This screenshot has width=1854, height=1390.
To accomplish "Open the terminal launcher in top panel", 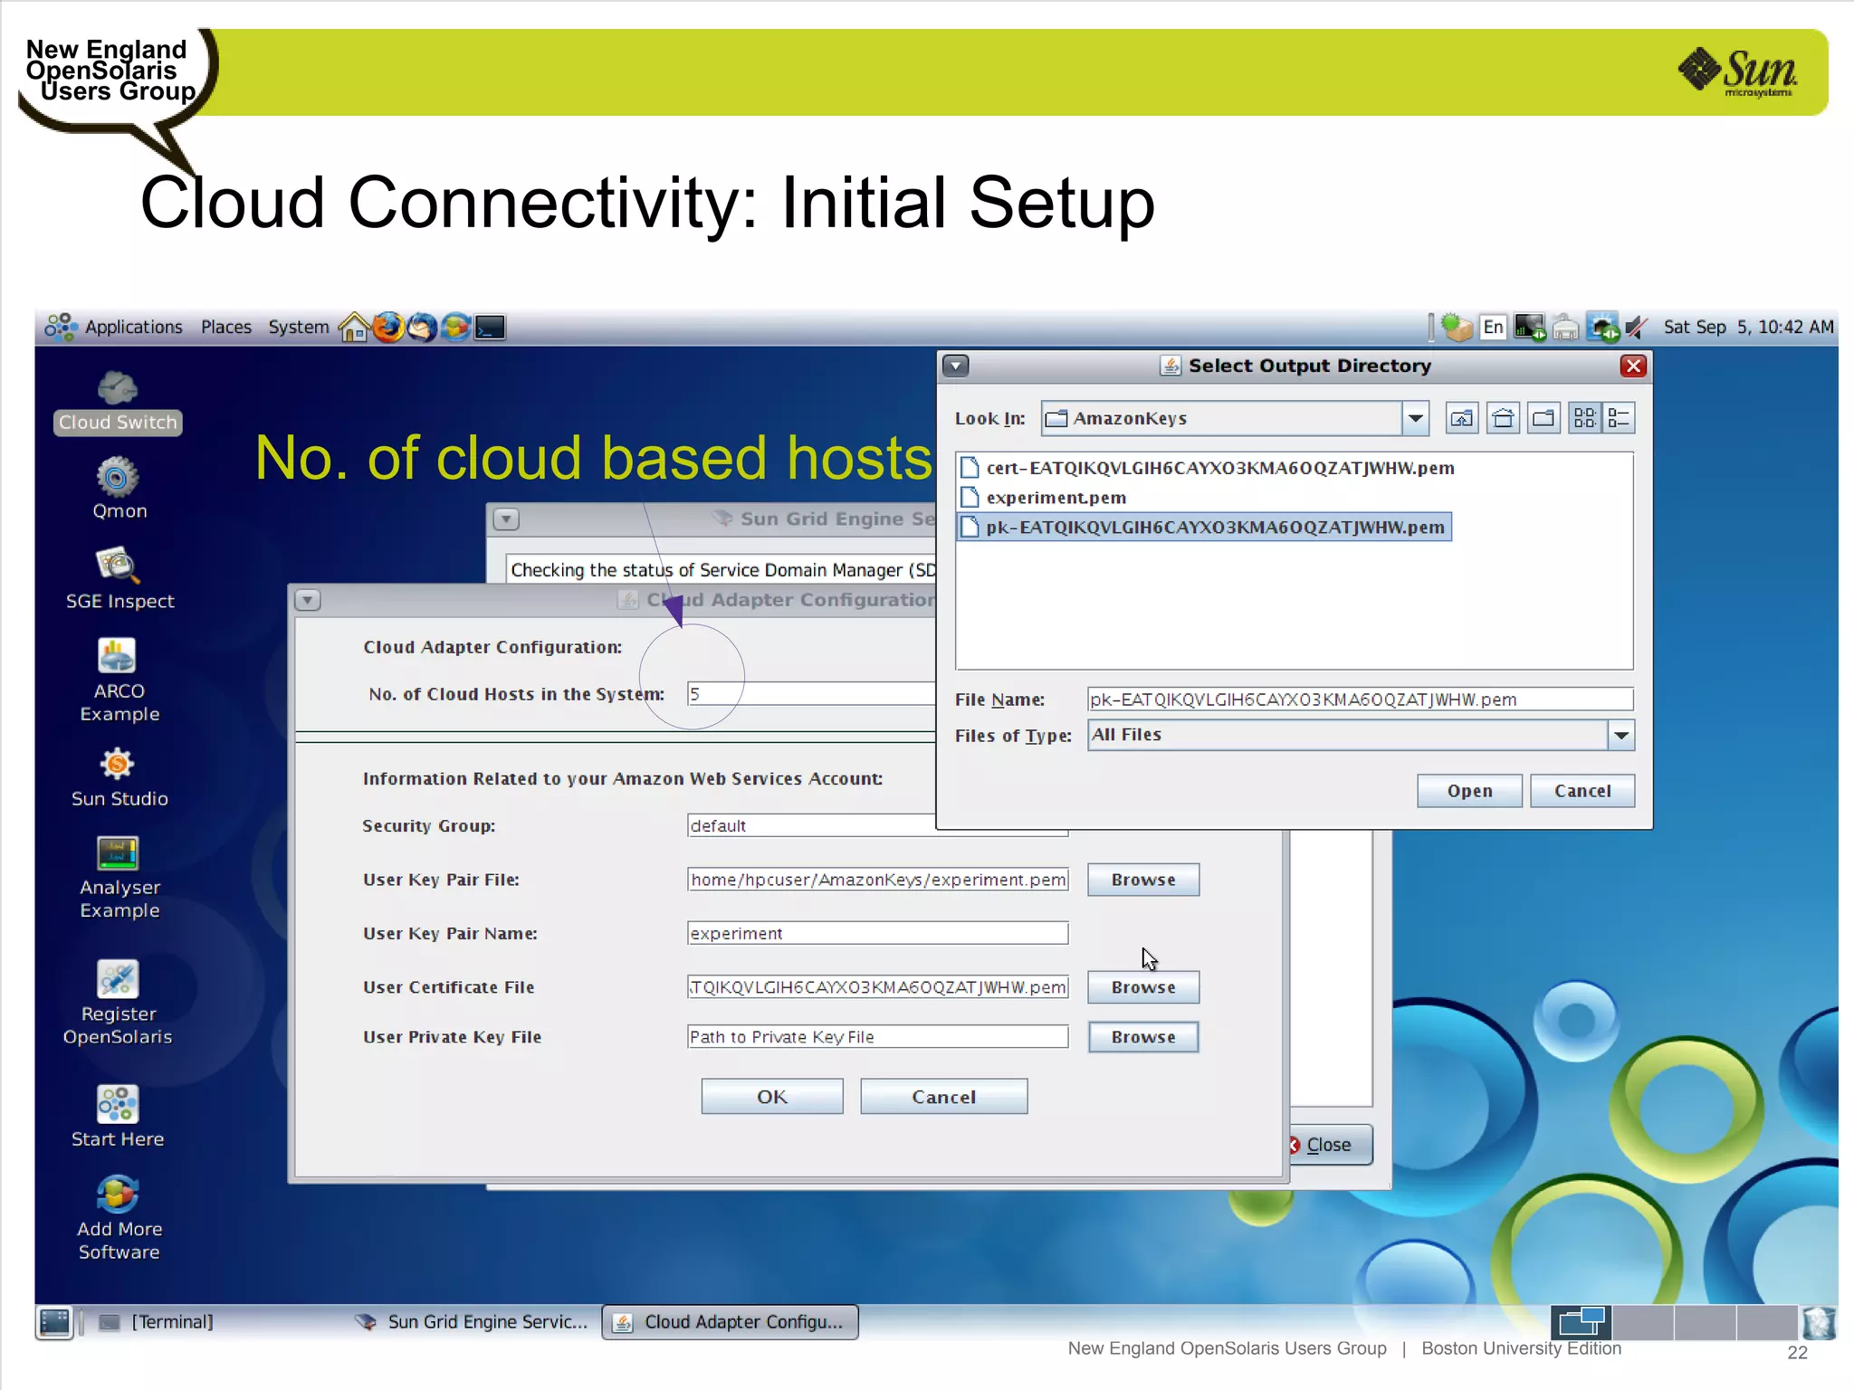I will pyautogui.click(x=490, y=327).
